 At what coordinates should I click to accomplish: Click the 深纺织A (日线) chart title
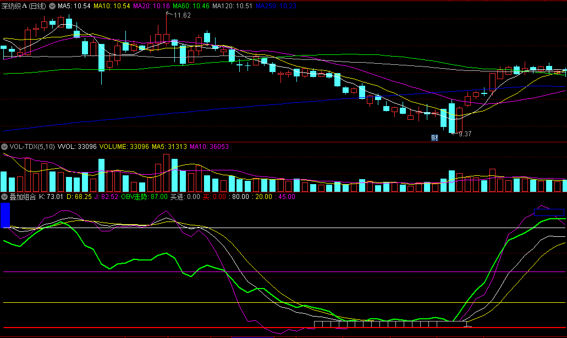click(x=24, y=6)
